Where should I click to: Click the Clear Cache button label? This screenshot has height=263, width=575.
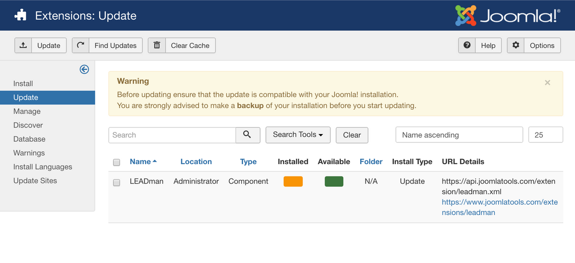pyautogui.click(x=191, y=45)
